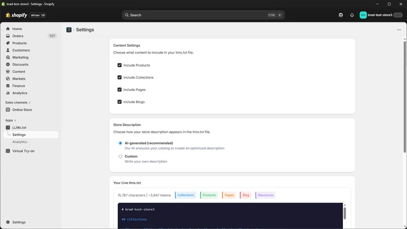Open the storefront icon in top bar
This screenshot has width=407, height=229.
[341, 15]
